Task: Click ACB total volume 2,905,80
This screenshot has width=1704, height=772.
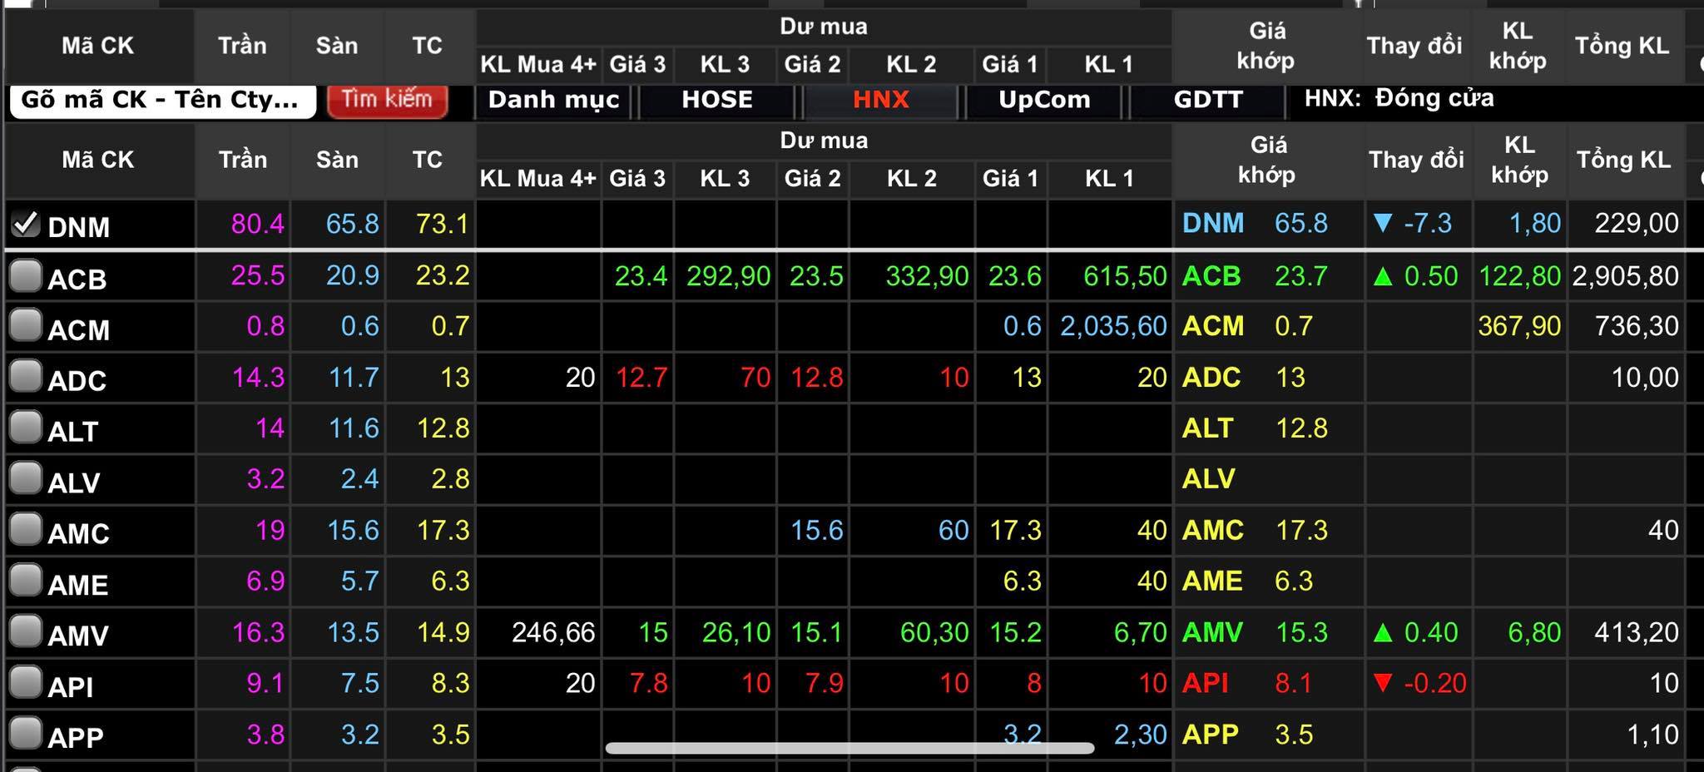Action: click(x=1625, y=275)
